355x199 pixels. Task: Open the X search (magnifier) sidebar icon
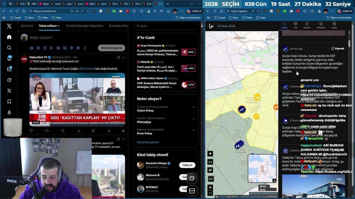[x=9, y=48]
